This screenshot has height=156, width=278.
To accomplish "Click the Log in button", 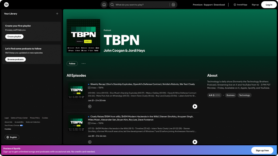I will pos(269,5).
